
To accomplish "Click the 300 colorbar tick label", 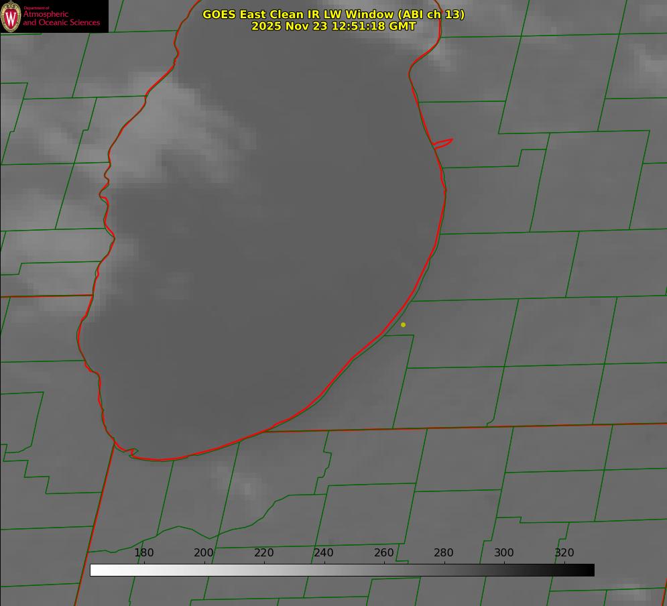I will coord(504,553).
